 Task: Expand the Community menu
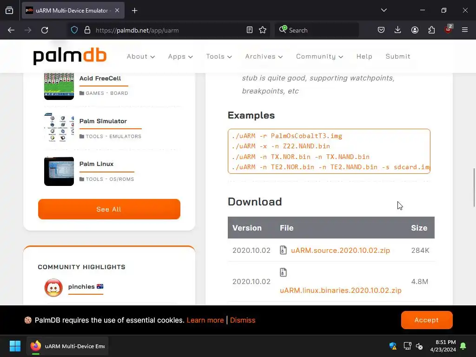click(320, 56)
